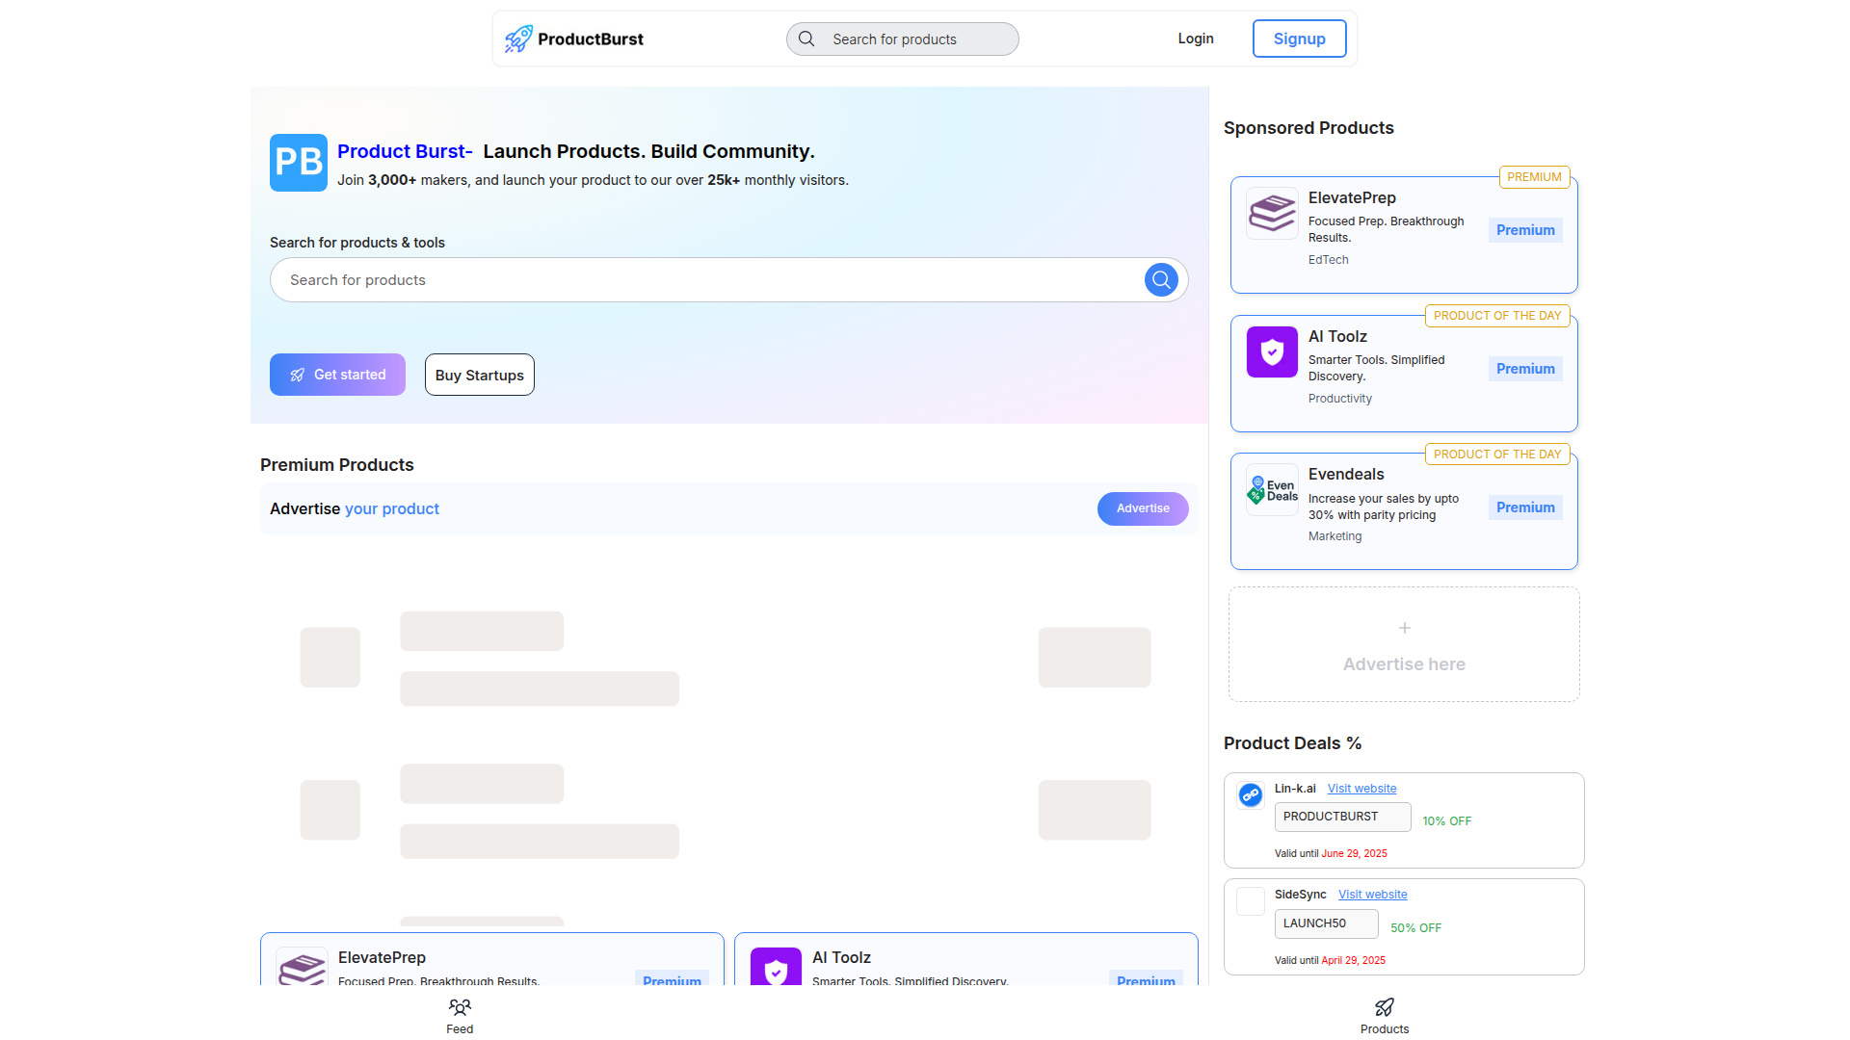Click the ProductBurst rocket logo icon

pos(518,39)
